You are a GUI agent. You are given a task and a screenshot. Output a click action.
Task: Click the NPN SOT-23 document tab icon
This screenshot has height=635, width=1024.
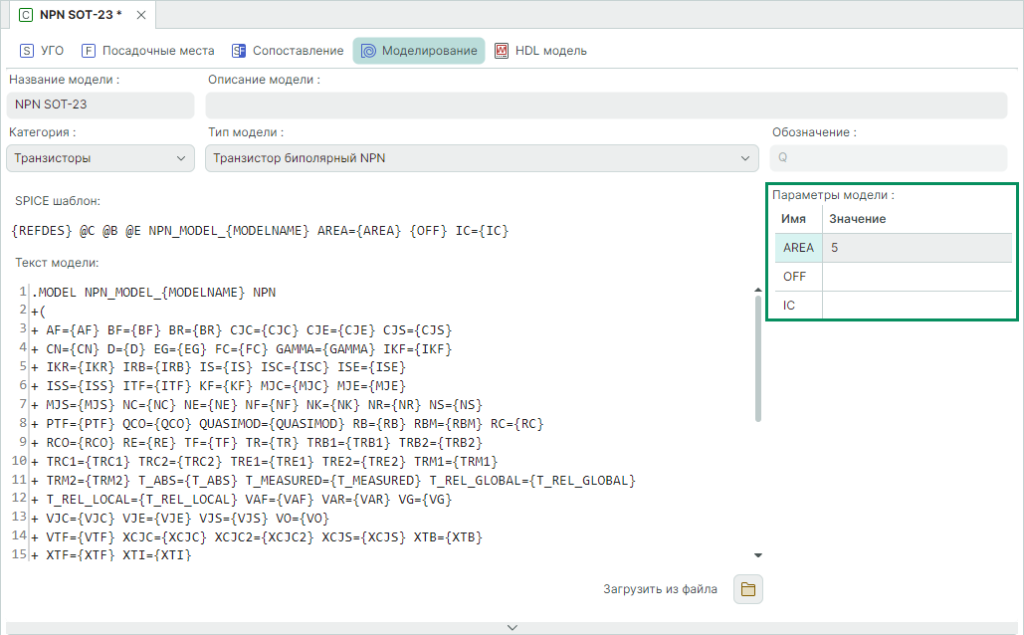[26, 15]
